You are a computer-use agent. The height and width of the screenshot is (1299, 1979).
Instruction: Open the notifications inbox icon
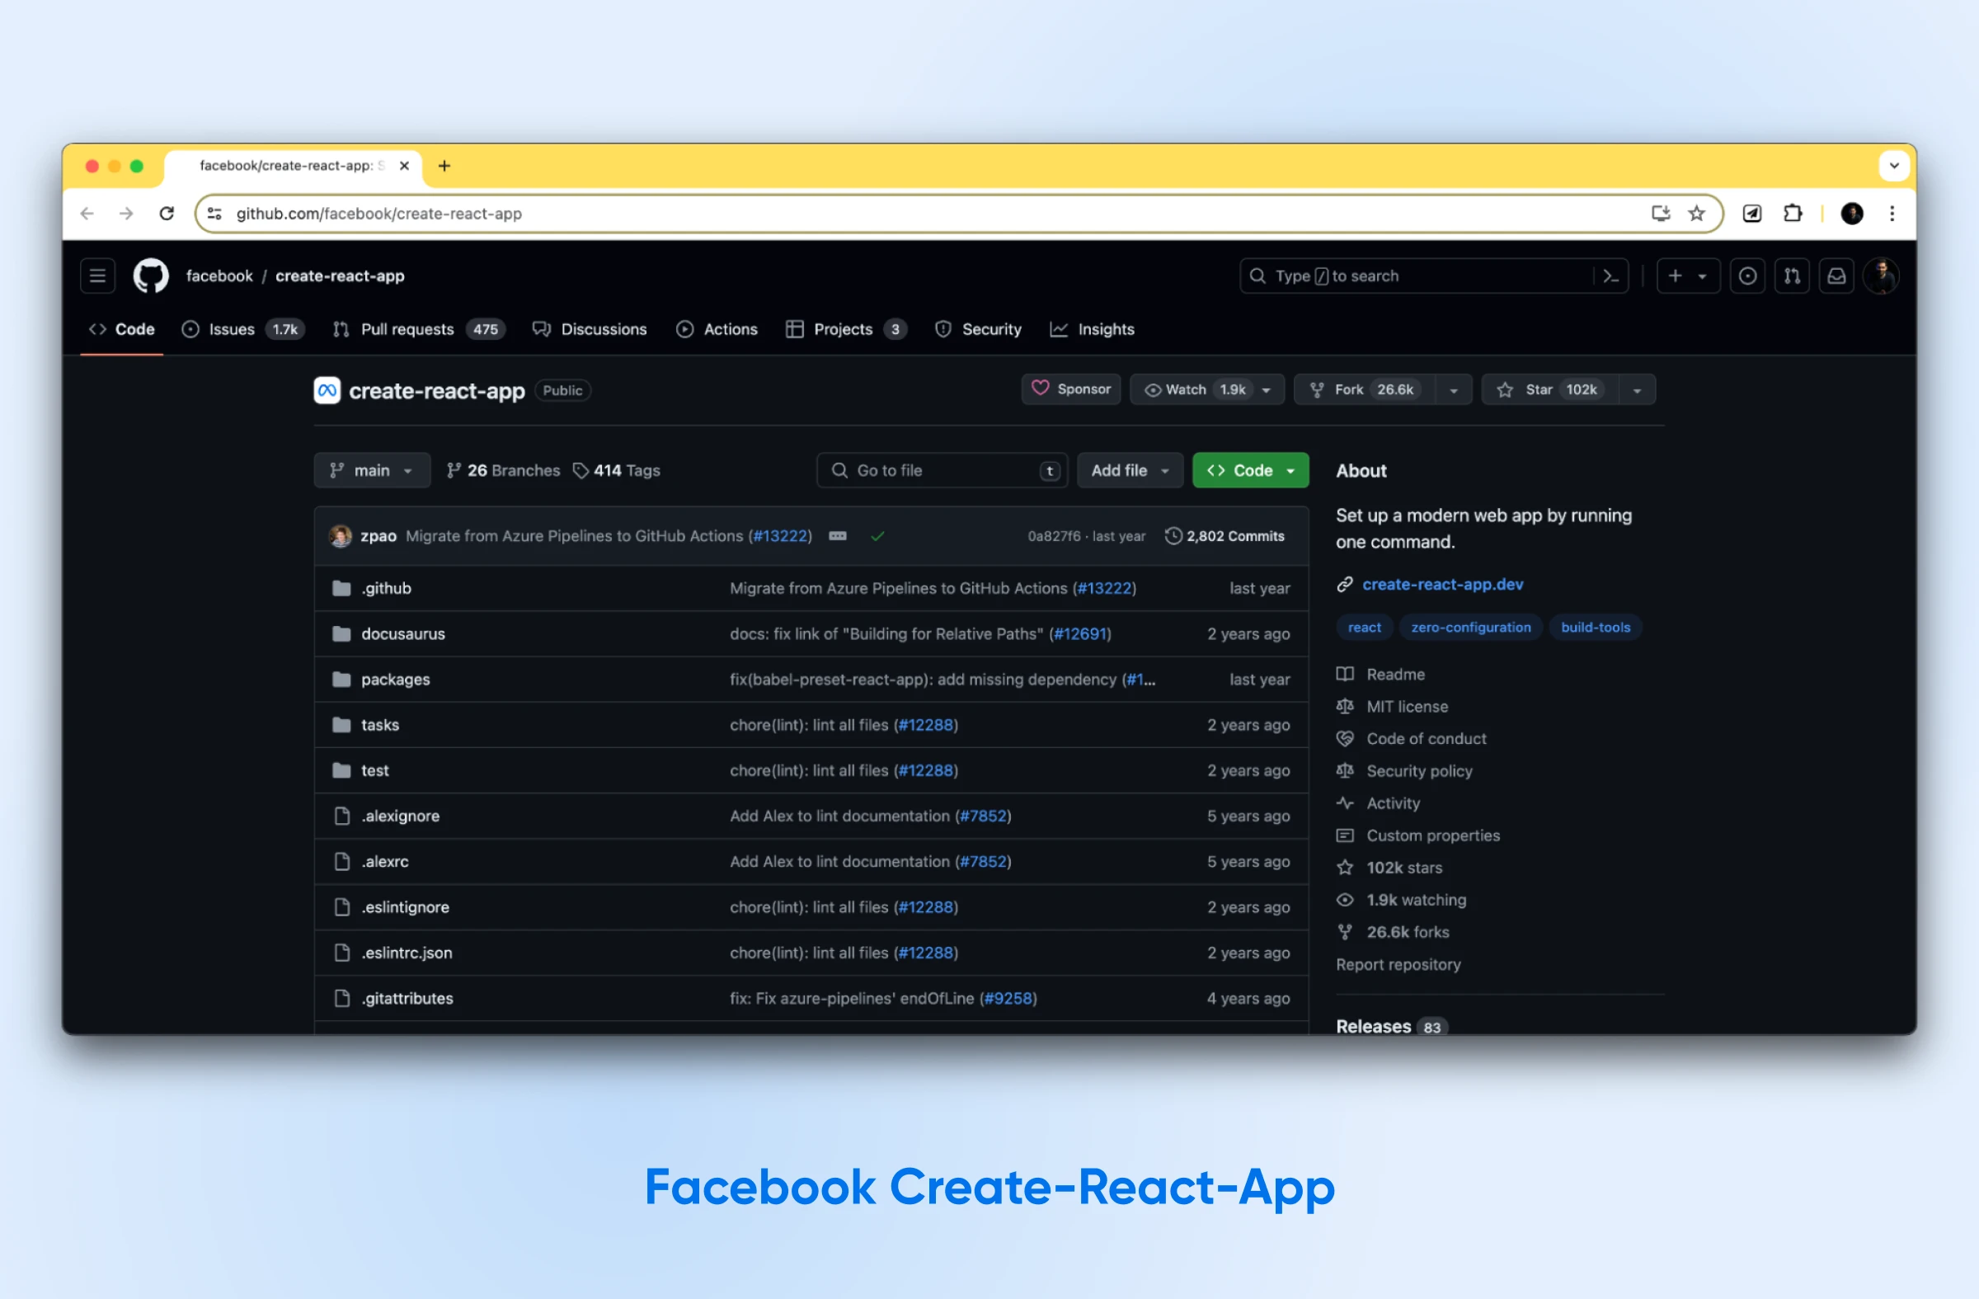coord(1836,276)
